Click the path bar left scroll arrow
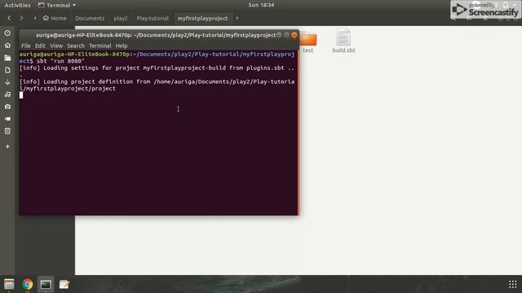The height and width of the screenshot is (293, 522). (35, 18)
